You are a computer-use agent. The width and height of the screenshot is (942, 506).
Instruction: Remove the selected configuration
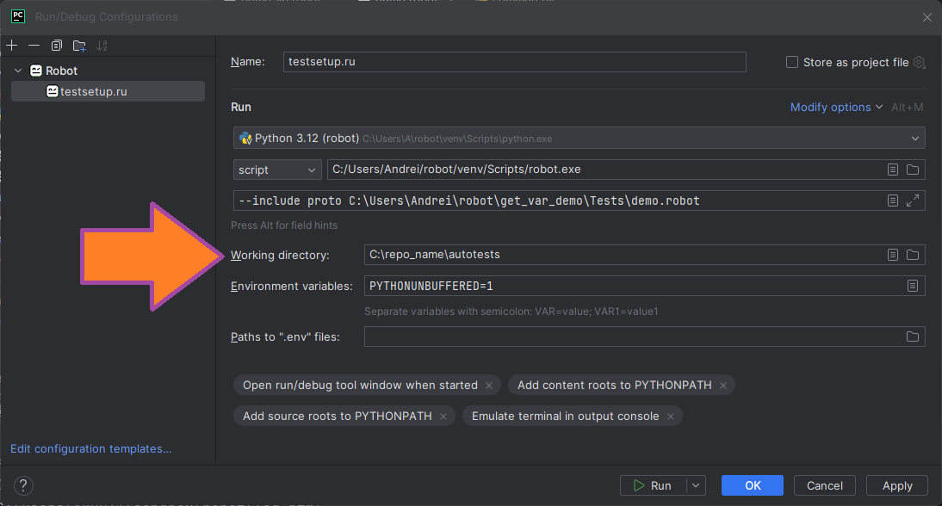[x=34, y=46]
